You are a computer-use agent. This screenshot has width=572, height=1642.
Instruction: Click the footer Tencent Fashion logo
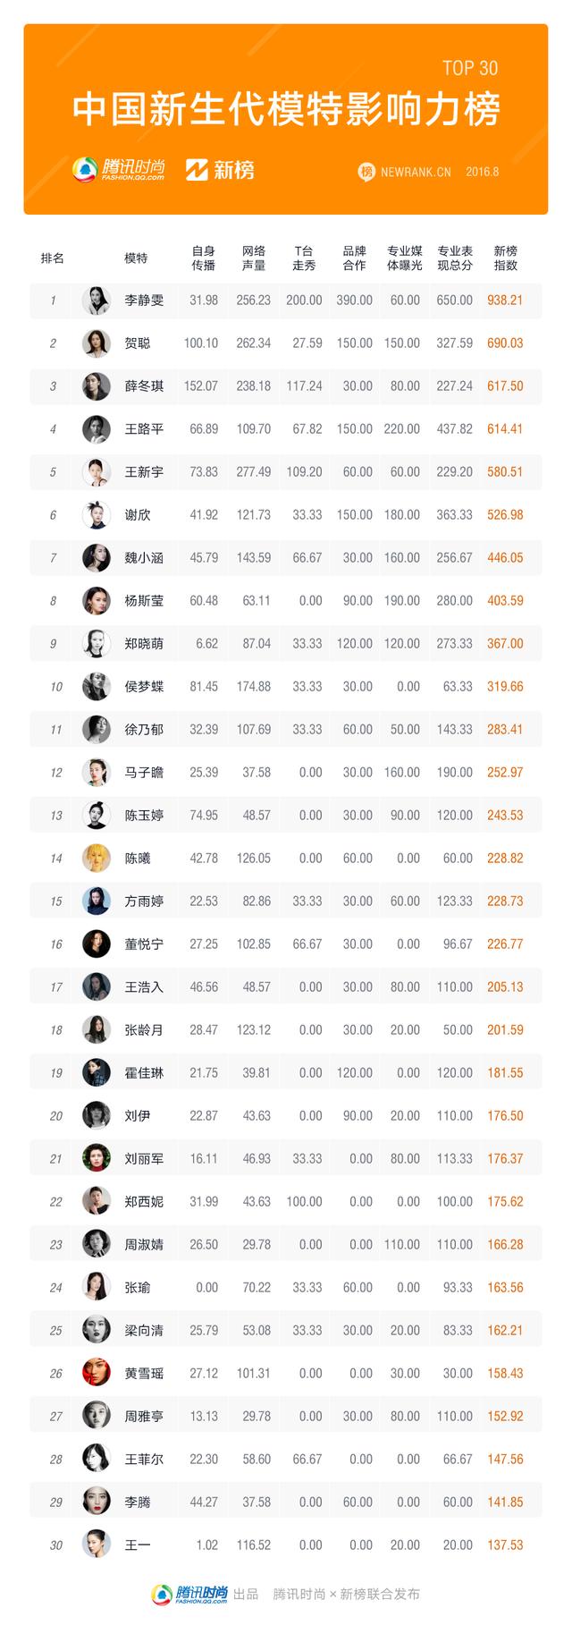189,1595
